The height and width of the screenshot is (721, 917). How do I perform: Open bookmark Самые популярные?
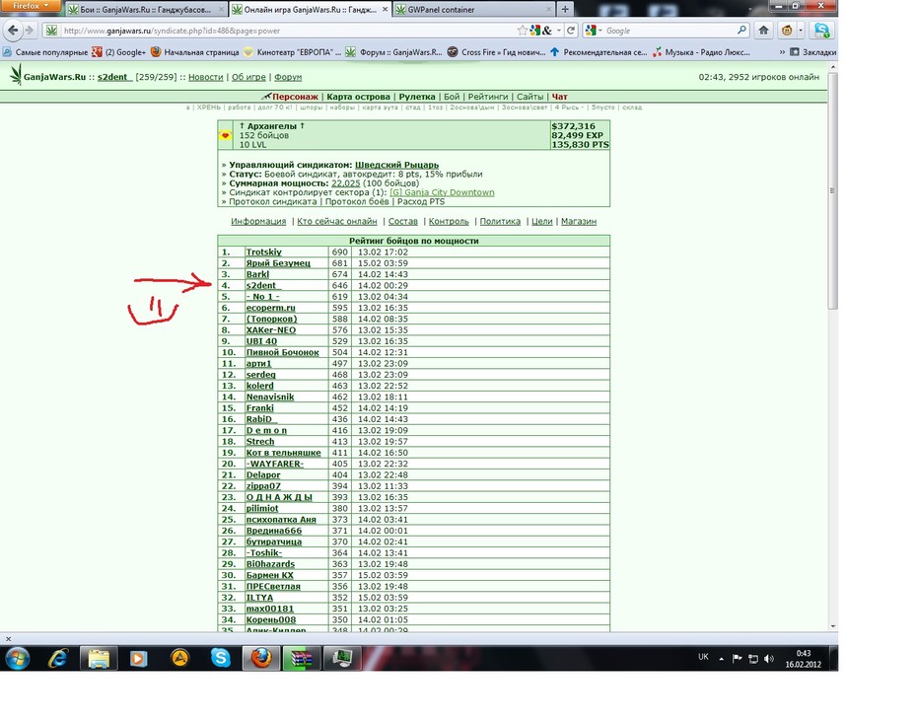(x=45, y=52)
